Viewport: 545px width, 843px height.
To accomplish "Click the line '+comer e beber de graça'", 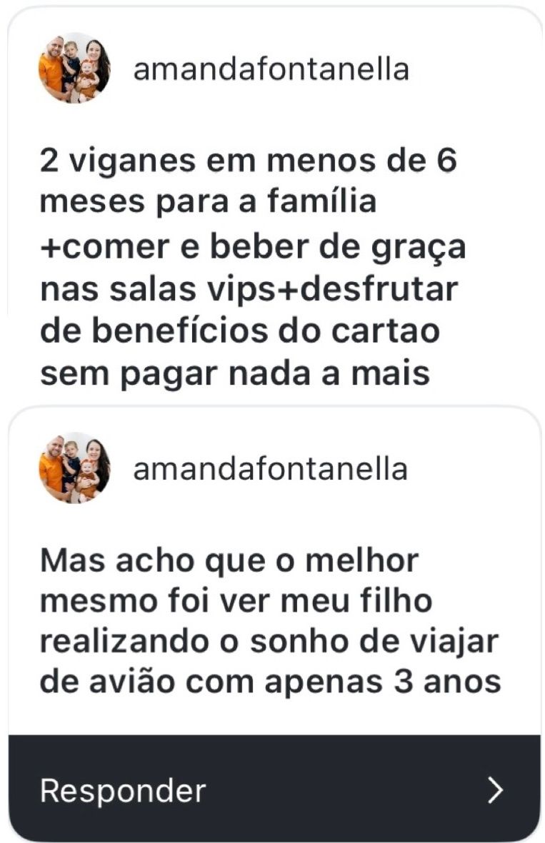I will pyautogui.click(x=253, y=247).
